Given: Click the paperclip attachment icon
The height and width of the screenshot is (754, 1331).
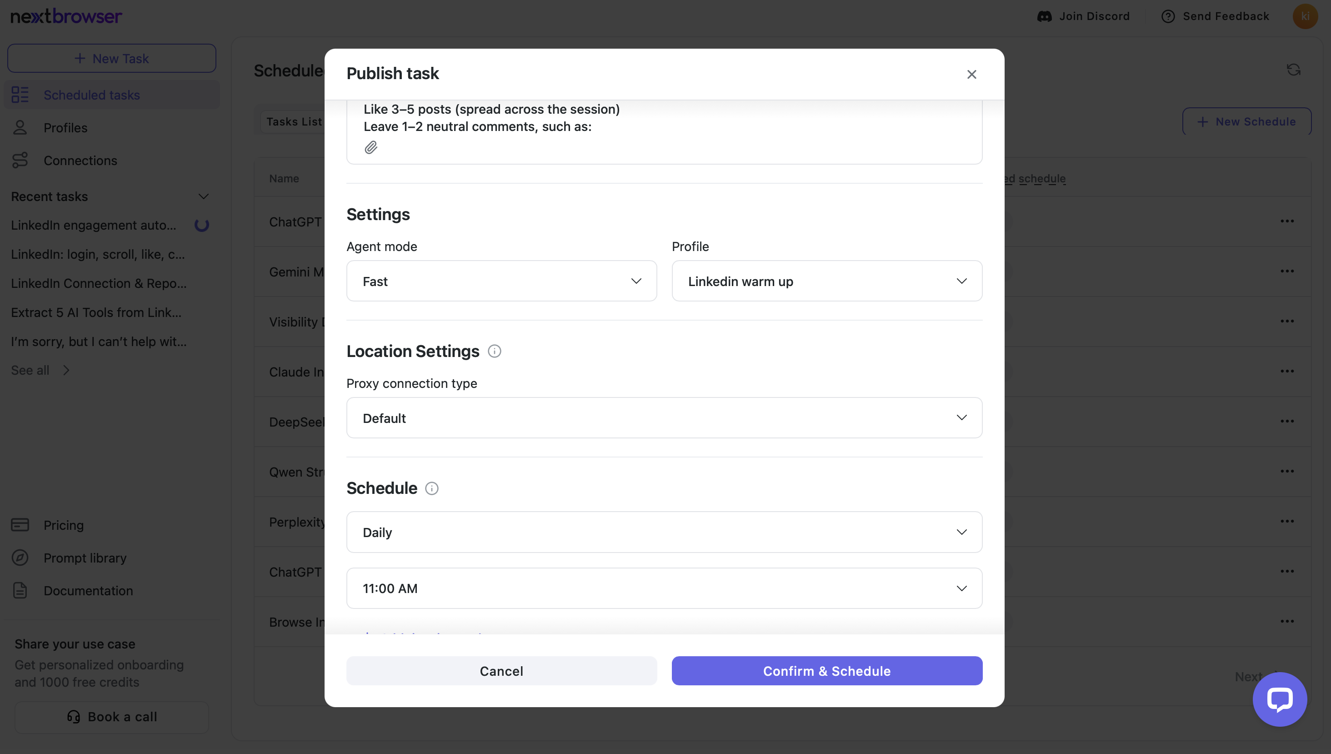Looking at the screenshot, I should pyautogui.click(x=370, y=148).
